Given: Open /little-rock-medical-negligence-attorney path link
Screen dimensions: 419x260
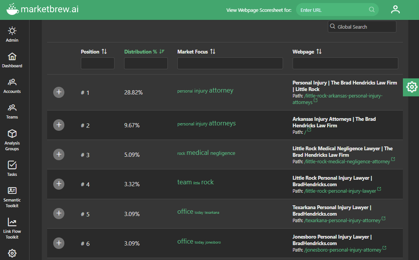Looking at the screenshot, I should point(347,161).
